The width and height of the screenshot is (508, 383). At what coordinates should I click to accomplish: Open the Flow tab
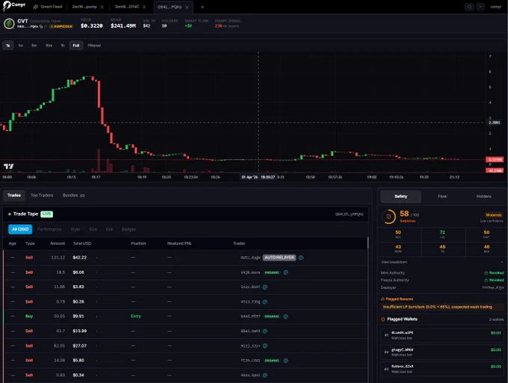(442, 196)
